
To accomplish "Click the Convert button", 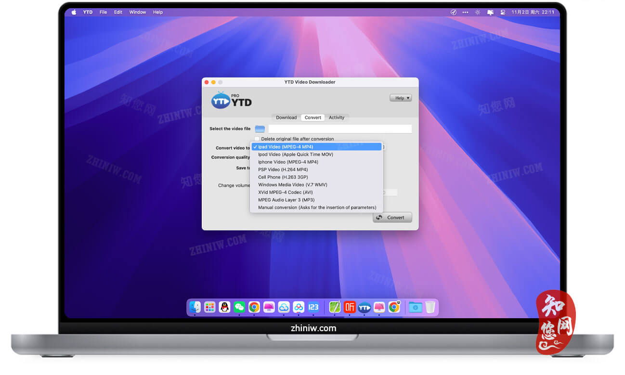I will (x=392, y=217).
